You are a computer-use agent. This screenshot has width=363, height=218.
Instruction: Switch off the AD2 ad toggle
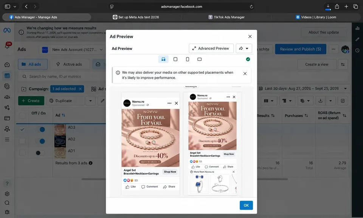[40, 141]
